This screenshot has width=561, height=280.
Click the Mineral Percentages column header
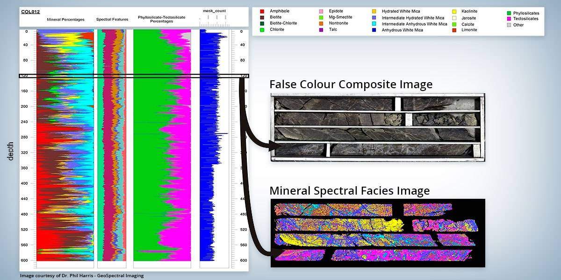click(x=65, y=20)
